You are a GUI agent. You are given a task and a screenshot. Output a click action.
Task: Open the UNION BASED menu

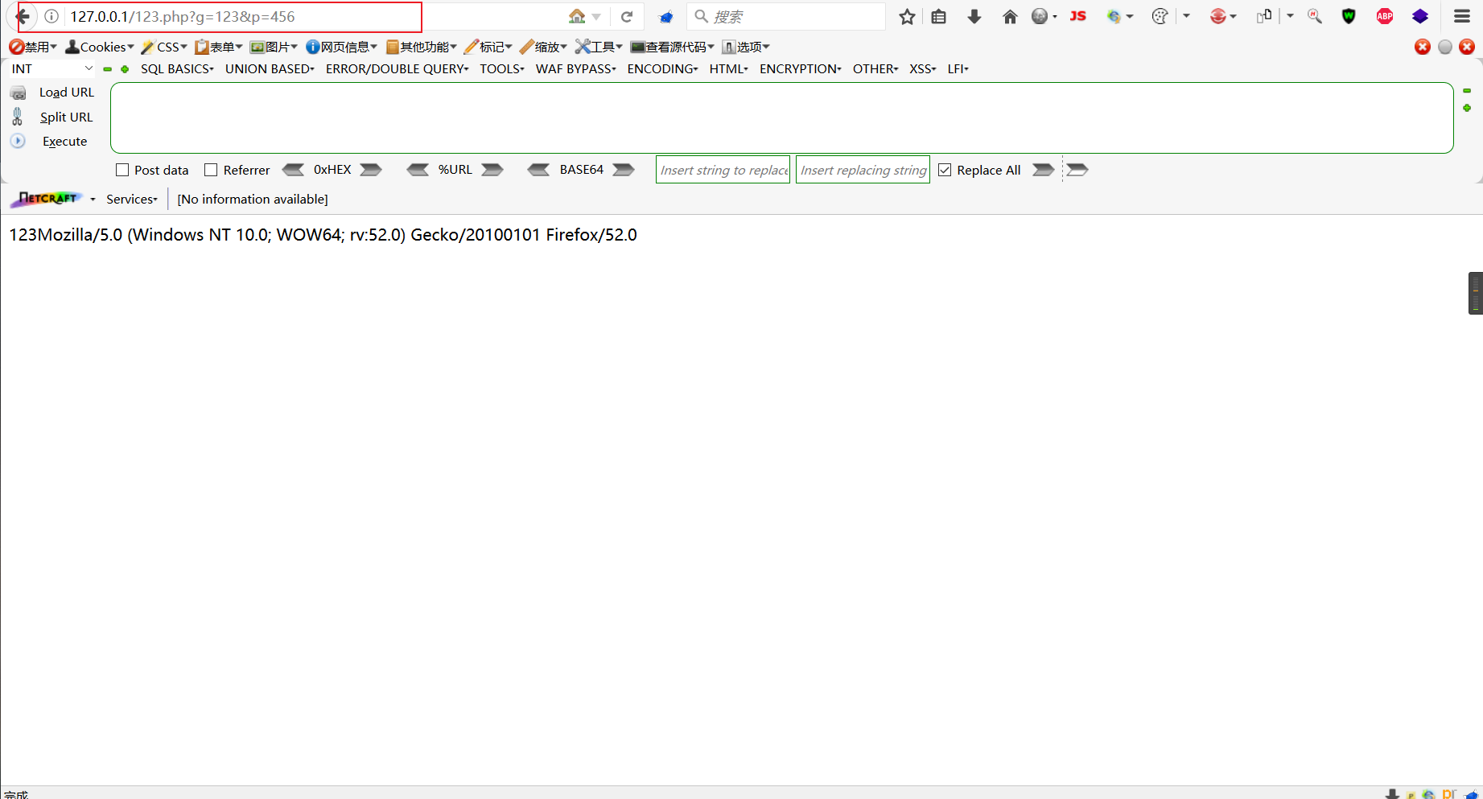click(x=270, y=69)
